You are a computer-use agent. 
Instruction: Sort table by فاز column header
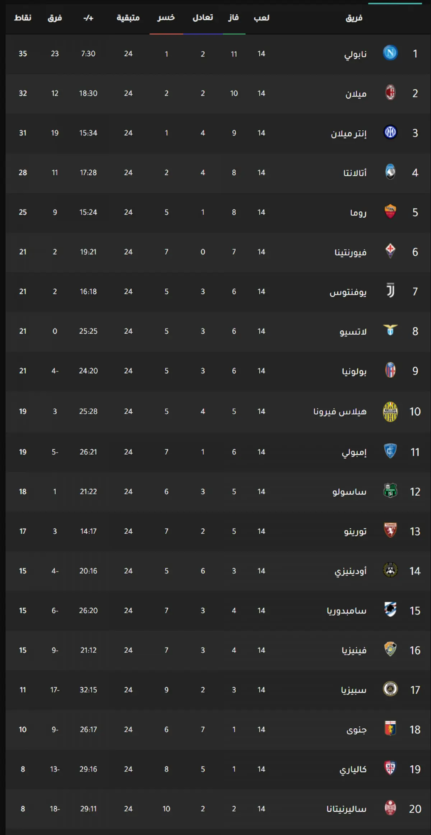(233, 18)
